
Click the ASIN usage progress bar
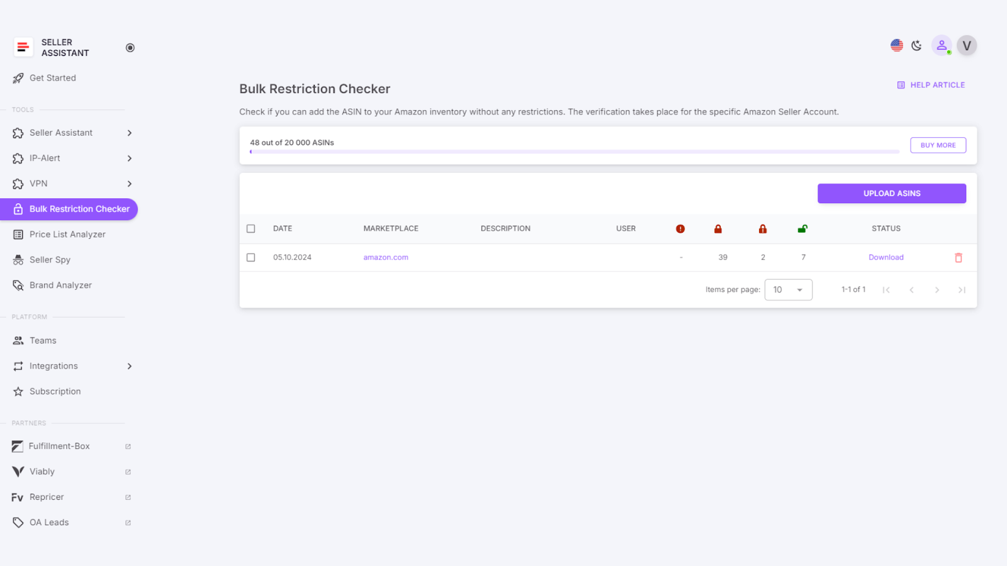[573, 151]
